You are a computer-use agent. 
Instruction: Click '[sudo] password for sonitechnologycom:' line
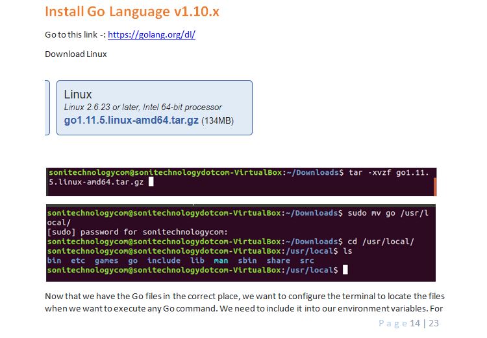137,232
